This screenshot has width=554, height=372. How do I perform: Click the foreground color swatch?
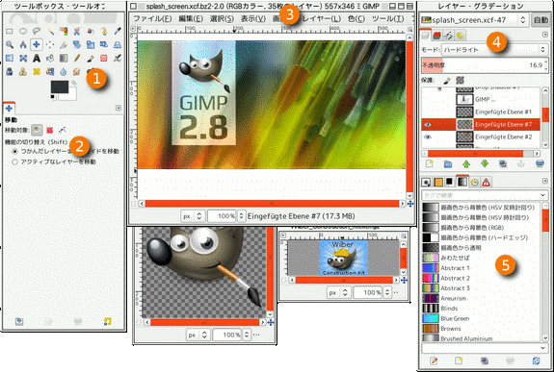coord(60,87)
